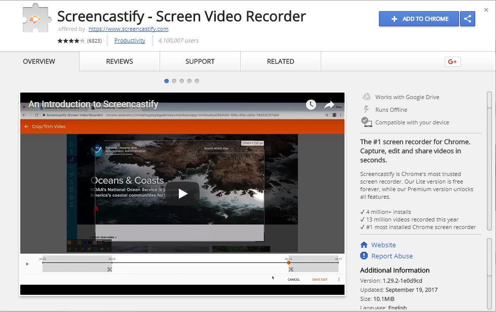Open the Productivity category link
The image size is (496, 312).
130,40
